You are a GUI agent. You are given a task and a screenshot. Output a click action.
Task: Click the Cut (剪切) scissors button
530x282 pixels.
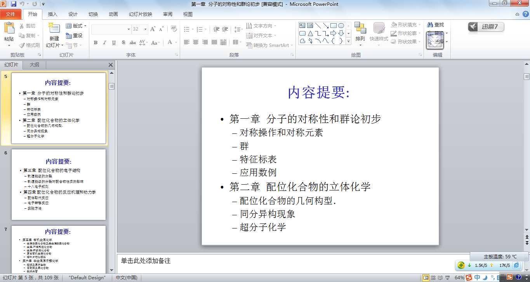pos(27,26)
